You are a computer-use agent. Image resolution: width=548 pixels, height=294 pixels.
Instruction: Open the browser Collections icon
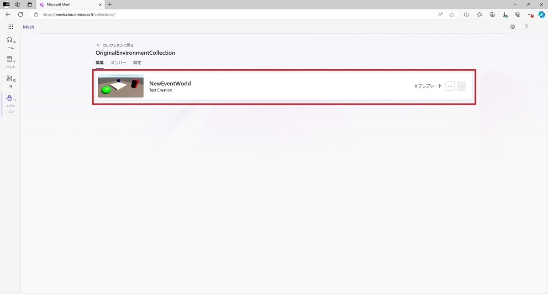click(x=492, y=15)
